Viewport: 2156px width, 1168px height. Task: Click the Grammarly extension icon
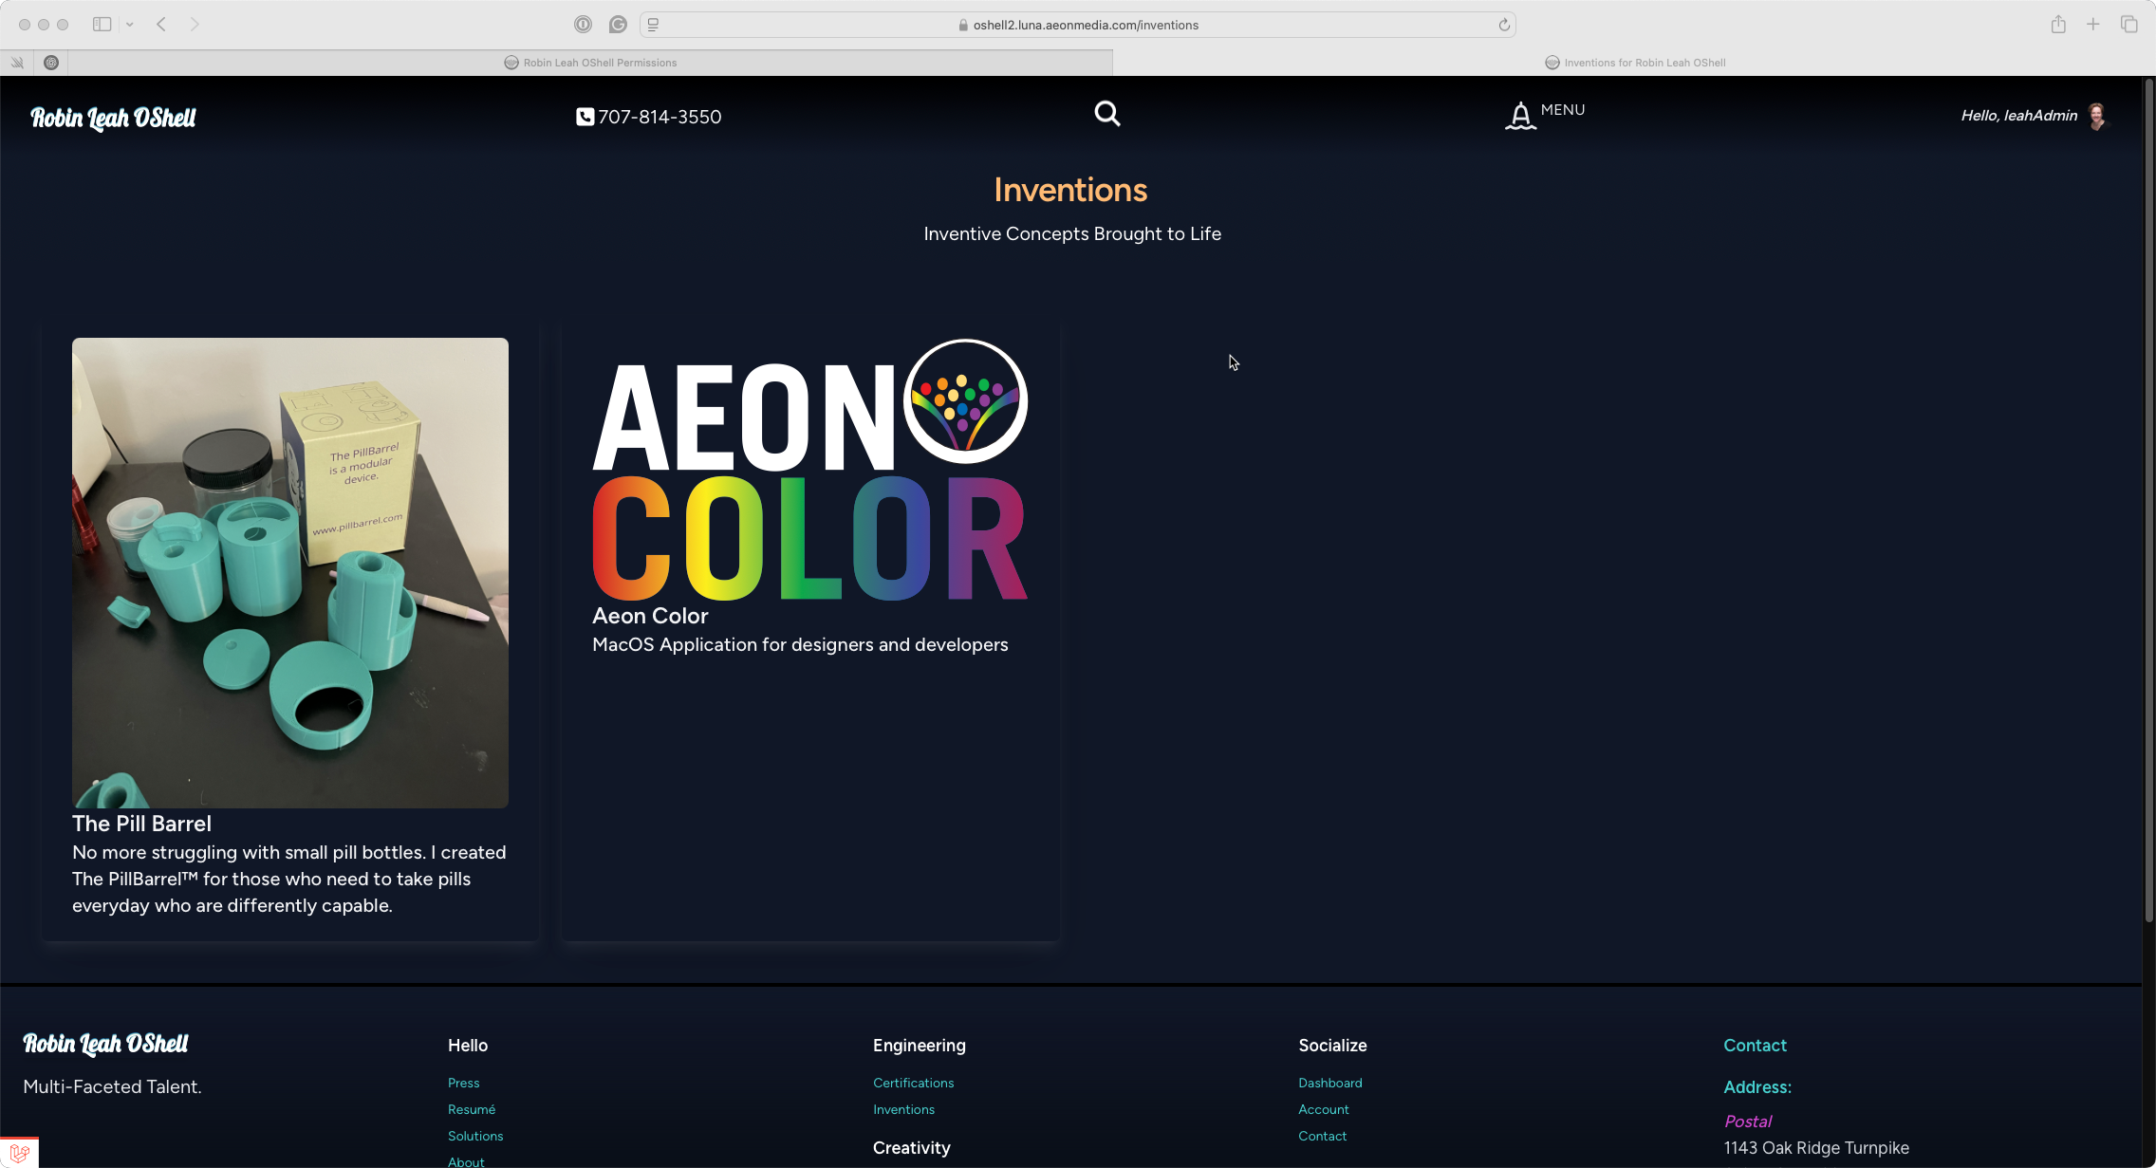(x=618, y=25)
